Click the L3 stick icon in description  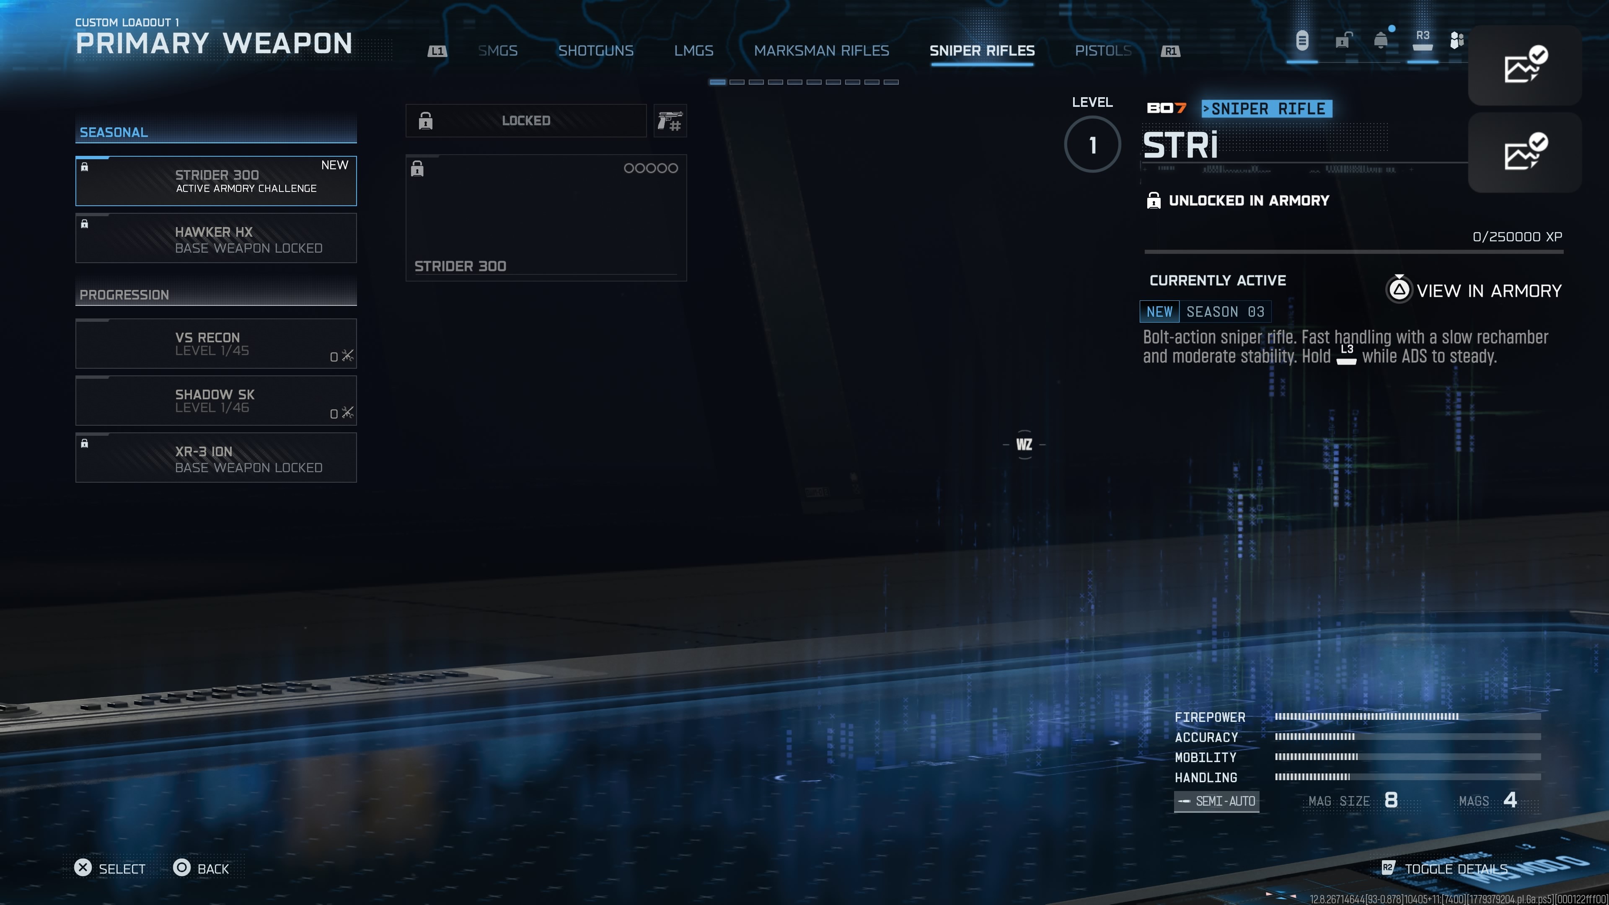(1346, 354)
